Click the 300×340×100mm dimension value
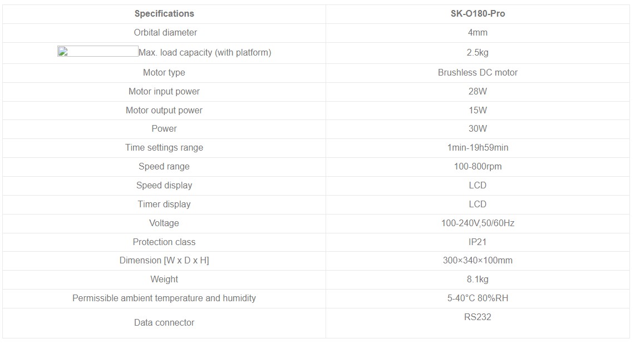The width and height of the screenshot is (635, 344). pos(478,261)
